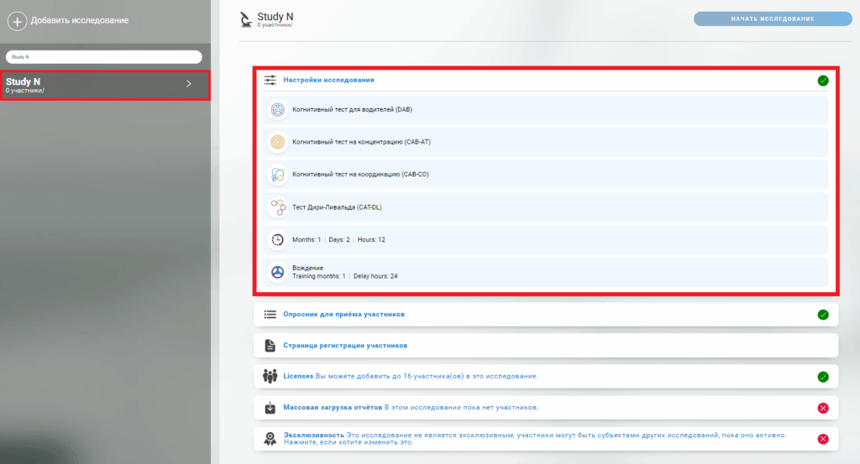This screenshot has width=860, height=464.
Task: Click the Дири-Ливальда test (CAT-DL) icon
Action: tap(277, 207)
